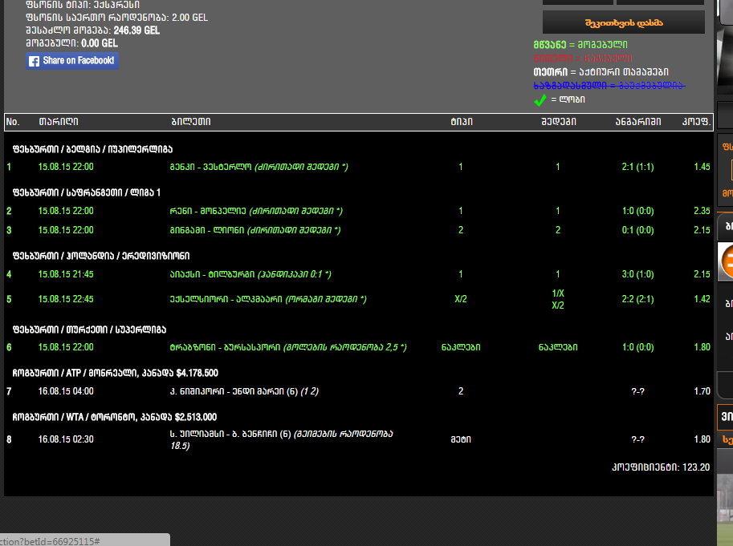Click the კოეფ. column header
This screenshot has height=546, width=733.
pyautogui.click(x=697, y=122)
